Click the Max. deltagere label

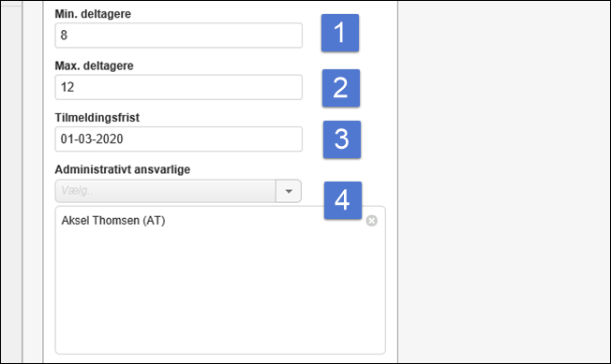pos(94,66)
